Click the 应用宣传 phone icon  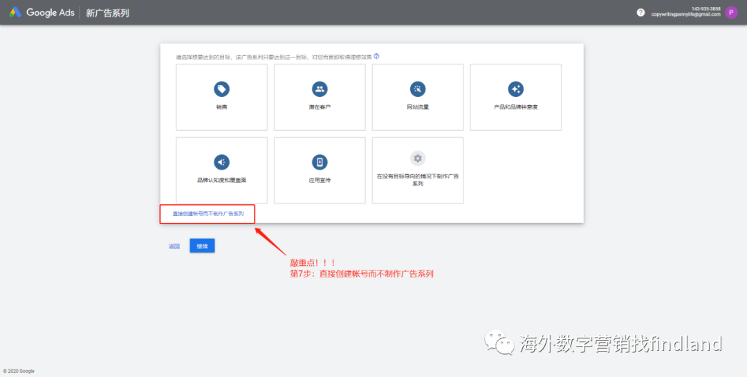point(320,162)
